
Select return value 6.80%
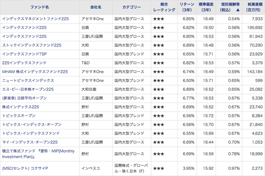point(189,37)
